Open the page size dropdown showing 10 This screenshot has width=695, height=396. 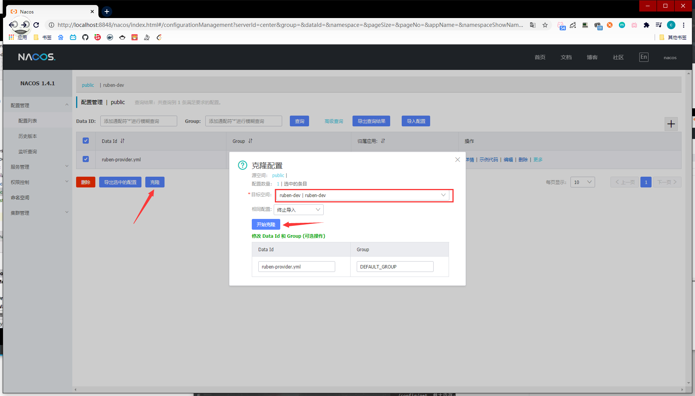(x=582, y=182)
